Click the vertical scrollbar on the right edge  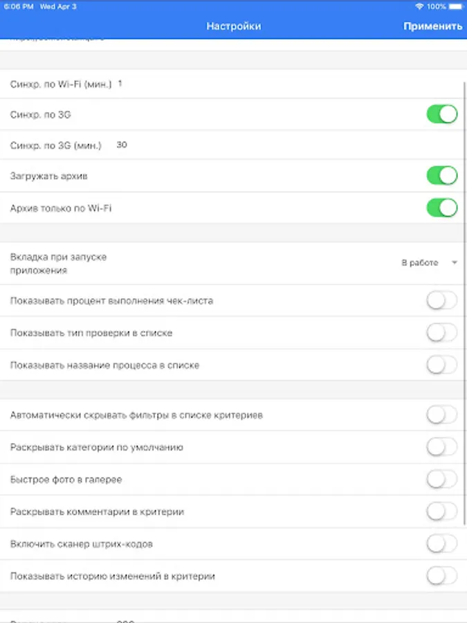pos(465,304)
